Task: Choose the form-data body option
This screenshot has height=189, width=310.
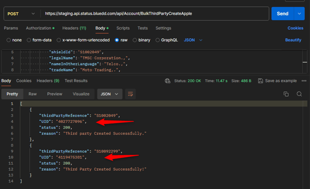Action: tap(29, 40)
